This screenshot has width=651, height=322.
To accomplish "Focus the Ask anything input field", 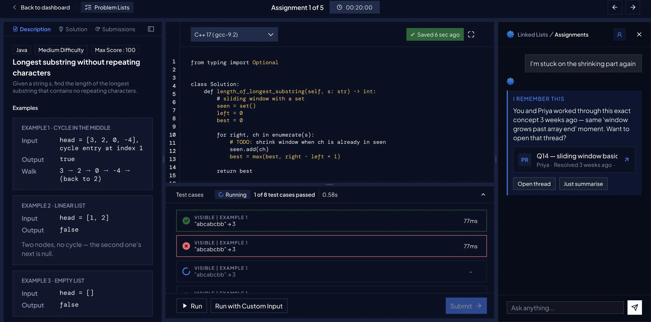I will point(565,308).
